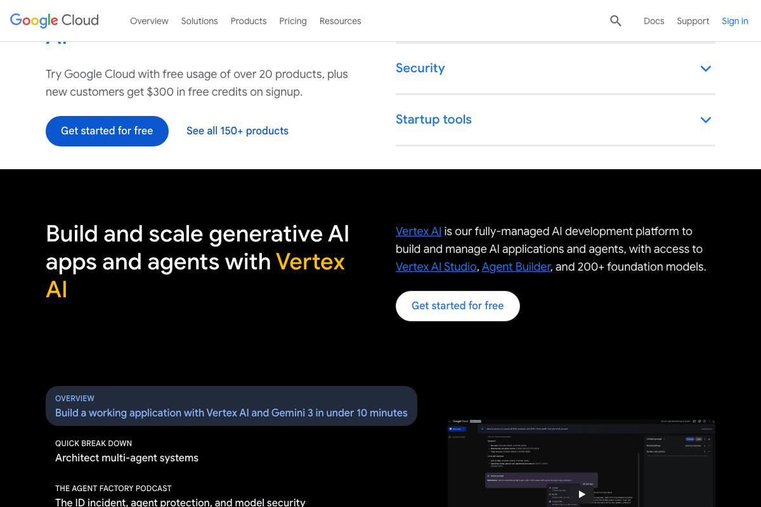Screen dimensions: 761x507
Task: Expand the Startup tools chevron
Action: click(706, 120)
